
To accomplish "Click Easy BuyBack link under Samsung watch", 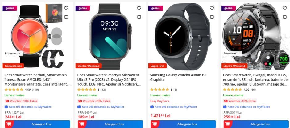I will [x=159, y=101].
